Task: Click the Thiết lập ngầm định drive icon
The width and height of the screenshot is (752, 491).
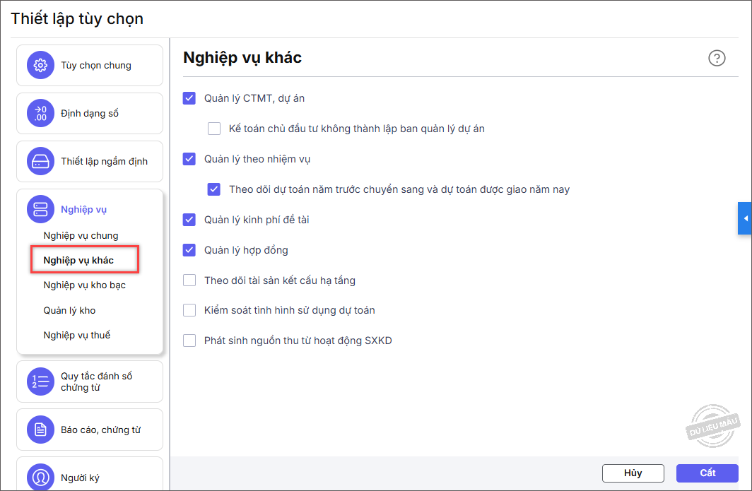Action: point(40,161)
